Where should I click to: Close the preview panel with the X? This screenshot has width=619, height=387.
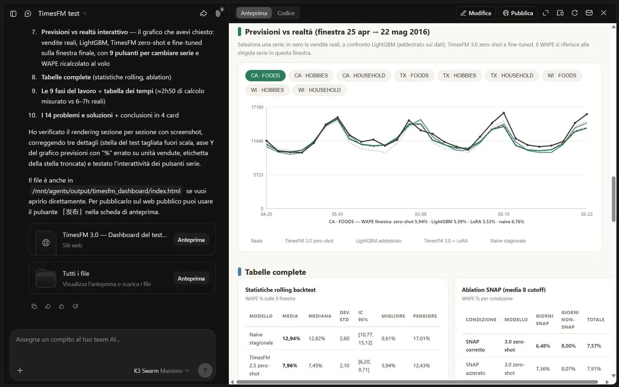click(x=604, y=13)
